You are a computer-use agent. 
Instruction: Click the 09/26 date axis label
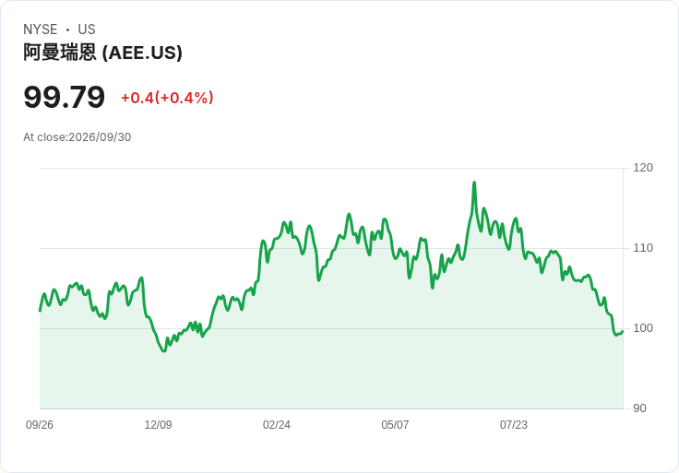point(40,425)
